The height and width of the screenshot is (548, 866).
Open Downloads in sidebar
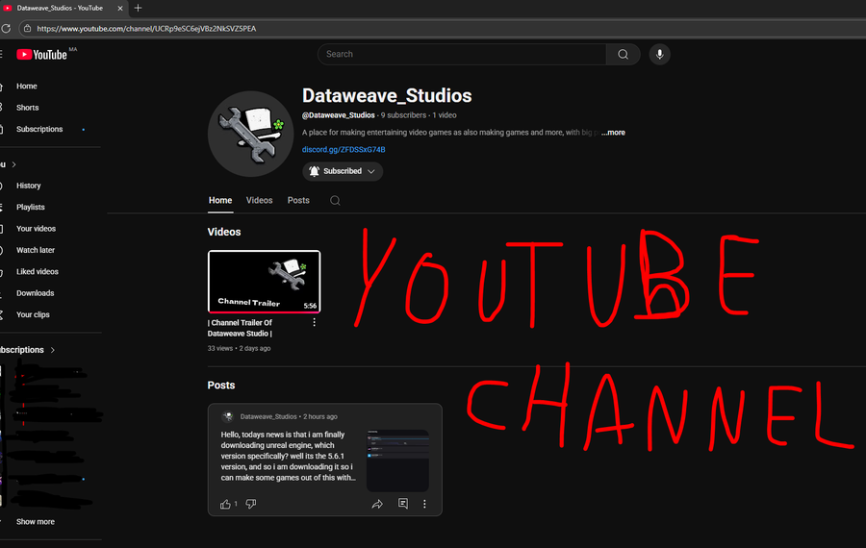point(35,293)
